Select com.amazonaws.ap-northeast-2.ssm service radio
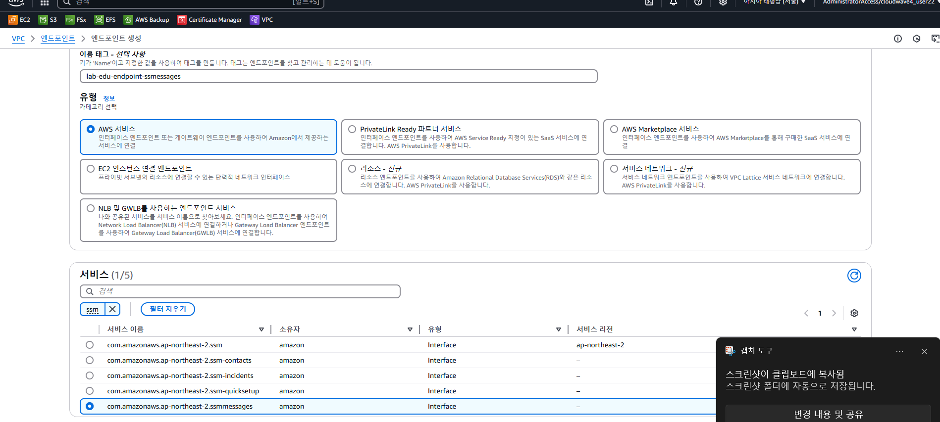940x422 pixels. pyautogui.click(x=90, y=345)
